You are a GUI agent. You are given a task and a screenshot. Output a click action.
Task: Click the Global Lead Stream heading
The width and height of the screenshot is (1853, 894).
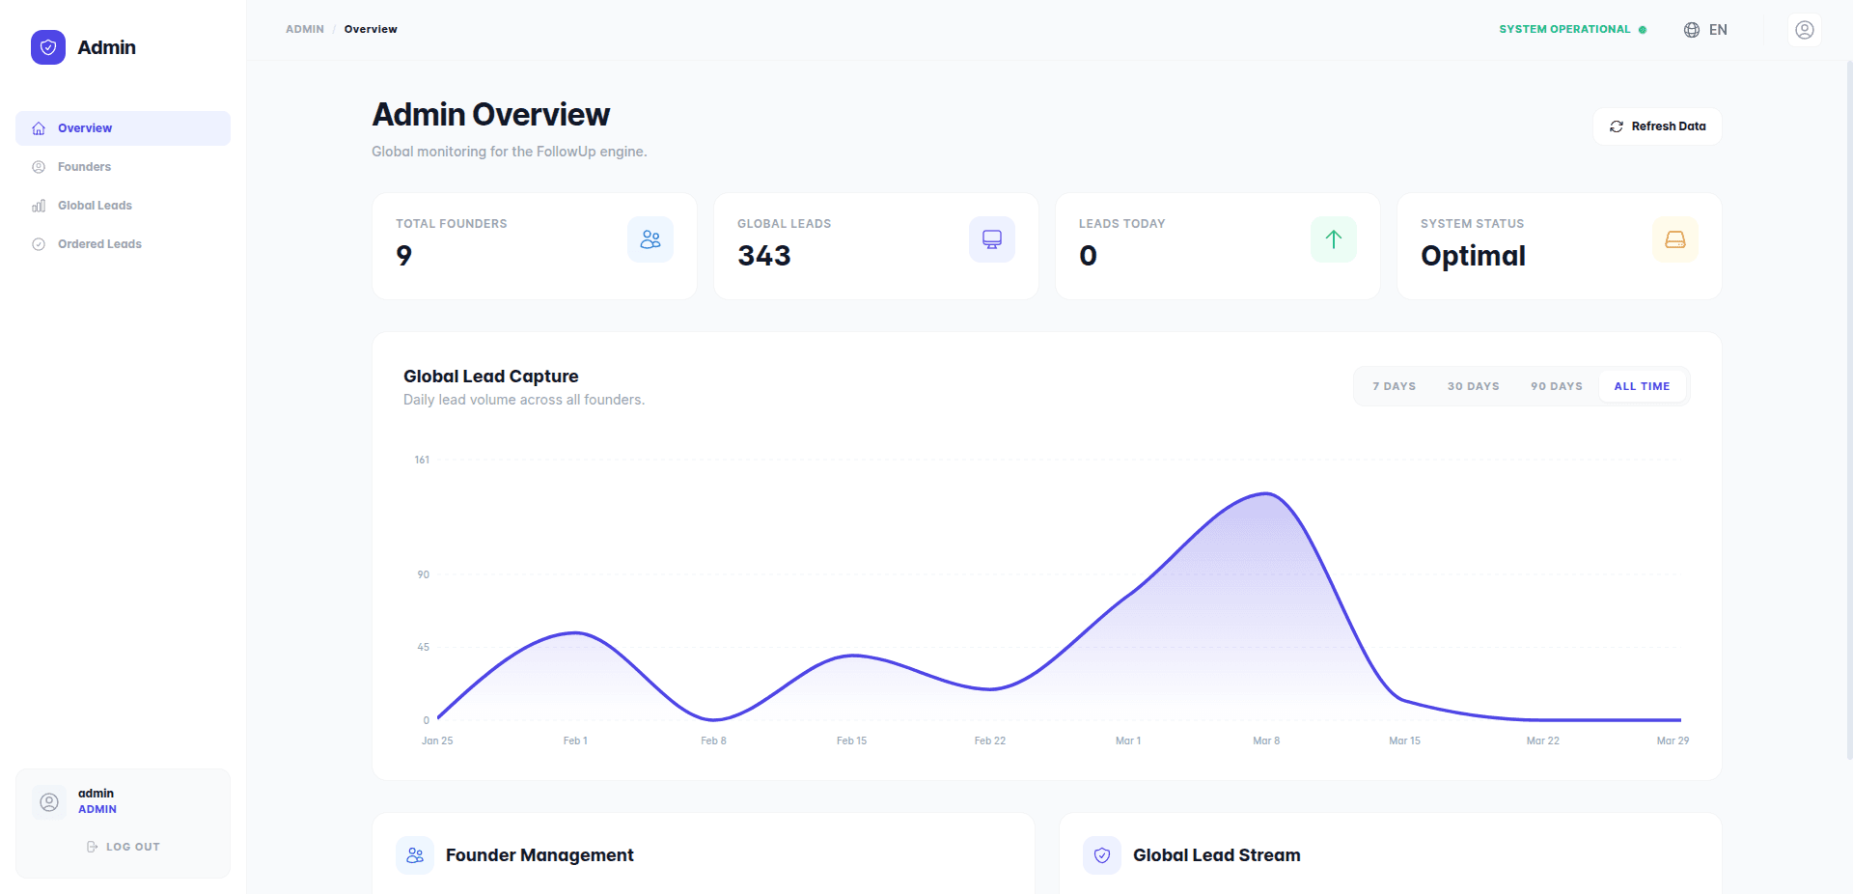(x=1217, y=855)
